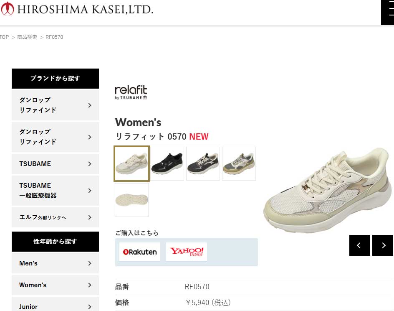Click the Hiroshima Kasei logo
The image size is (394, 311).
point(77,9)
